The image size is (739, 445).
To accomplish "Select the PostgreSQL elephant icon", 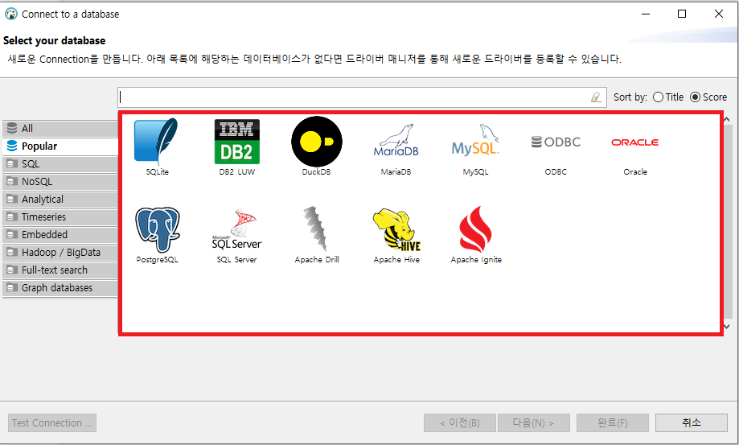I will point(157,229).
